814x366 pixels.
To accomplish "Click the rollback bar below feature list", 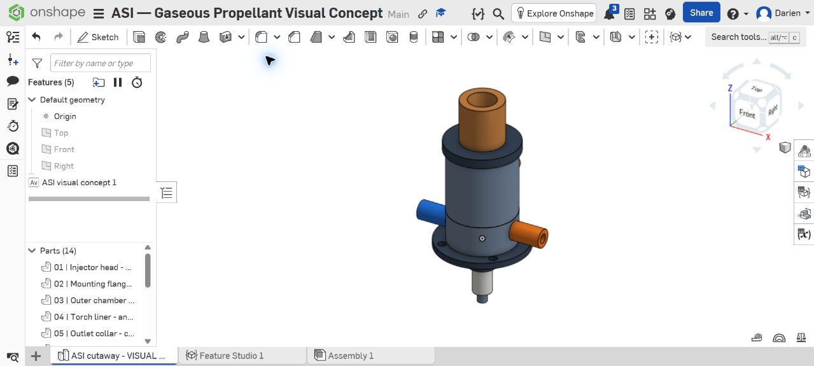I will coord(89,199).
